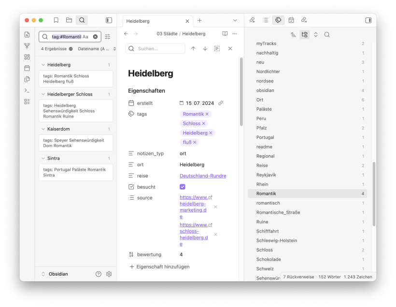
Task: Open the tab list dropdown chevron
Action: [235, 20]
